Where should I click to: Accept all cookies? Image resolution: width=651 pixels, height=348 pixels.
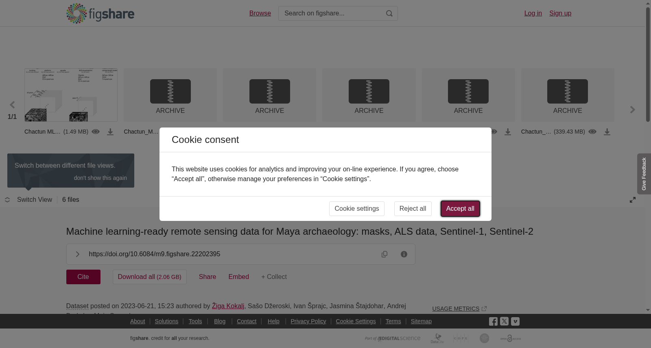click(460, 209)
